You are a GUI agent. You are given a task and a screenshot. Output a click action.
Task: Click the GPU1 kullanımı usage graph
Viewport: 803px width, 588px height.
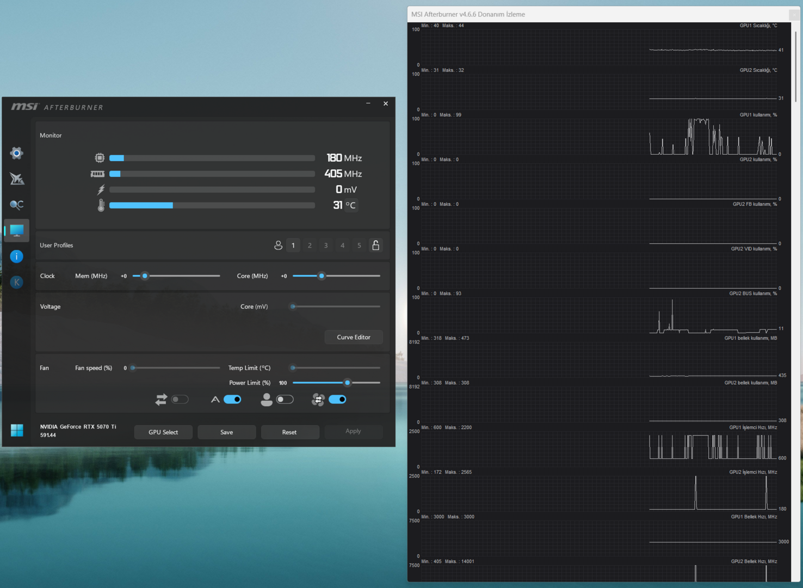(x=599, y=136)
